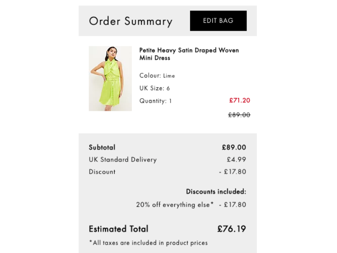Click the delivery cost £4.99

click(x=236, y=160)
